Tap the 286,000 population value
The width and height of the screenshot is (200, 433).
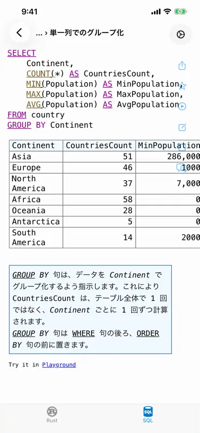(183, 156)
